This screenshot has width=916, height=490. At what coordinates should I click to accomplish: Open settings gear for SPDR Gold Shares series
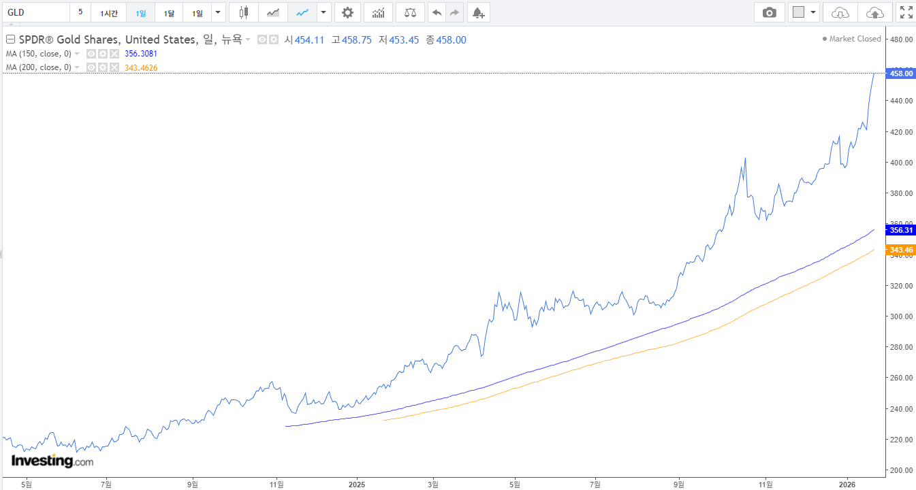point(273,40)
